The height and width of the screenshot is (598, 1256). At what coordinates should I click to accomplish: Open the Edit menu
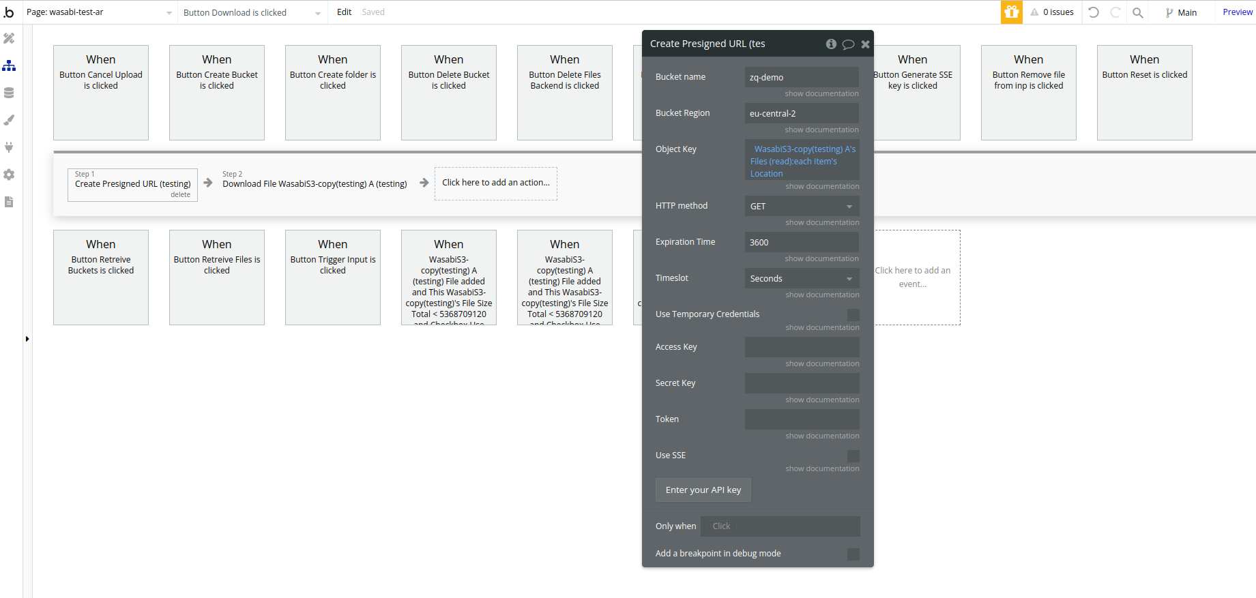tap(344, 12)
